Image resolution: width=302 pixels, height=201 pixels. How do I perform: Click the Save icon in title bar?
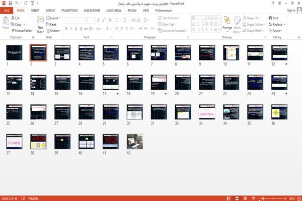pos(11,3)
